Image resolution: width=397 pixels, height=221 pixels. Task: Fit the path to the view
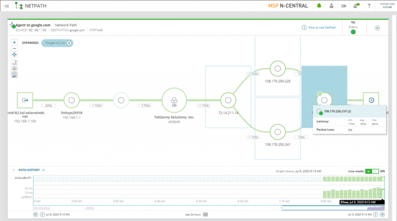click(14, 55)
